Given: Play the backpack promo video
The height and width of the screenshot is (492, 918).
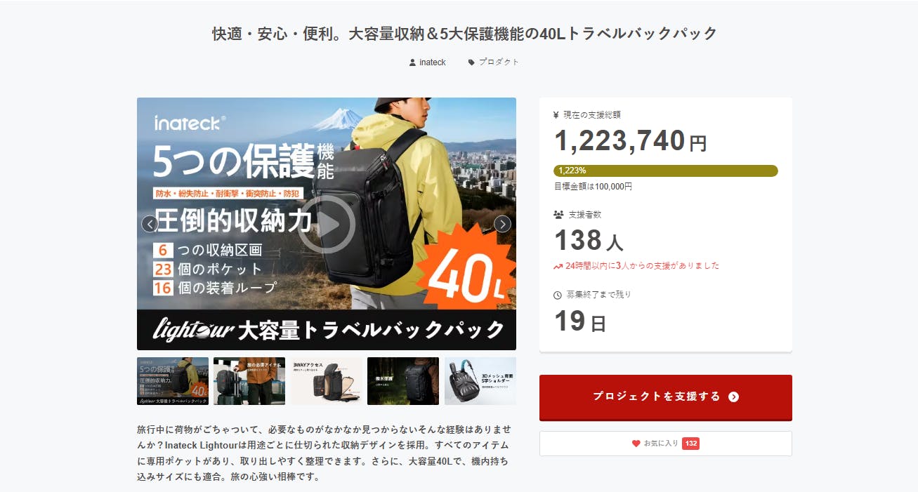Looking at the screenshot, I should [x=327, y=224].
